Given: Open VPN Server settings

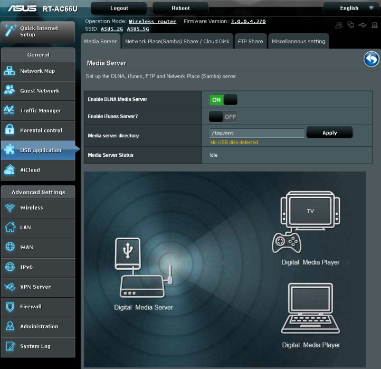Looking at the screenshot, I should [38, 287].
